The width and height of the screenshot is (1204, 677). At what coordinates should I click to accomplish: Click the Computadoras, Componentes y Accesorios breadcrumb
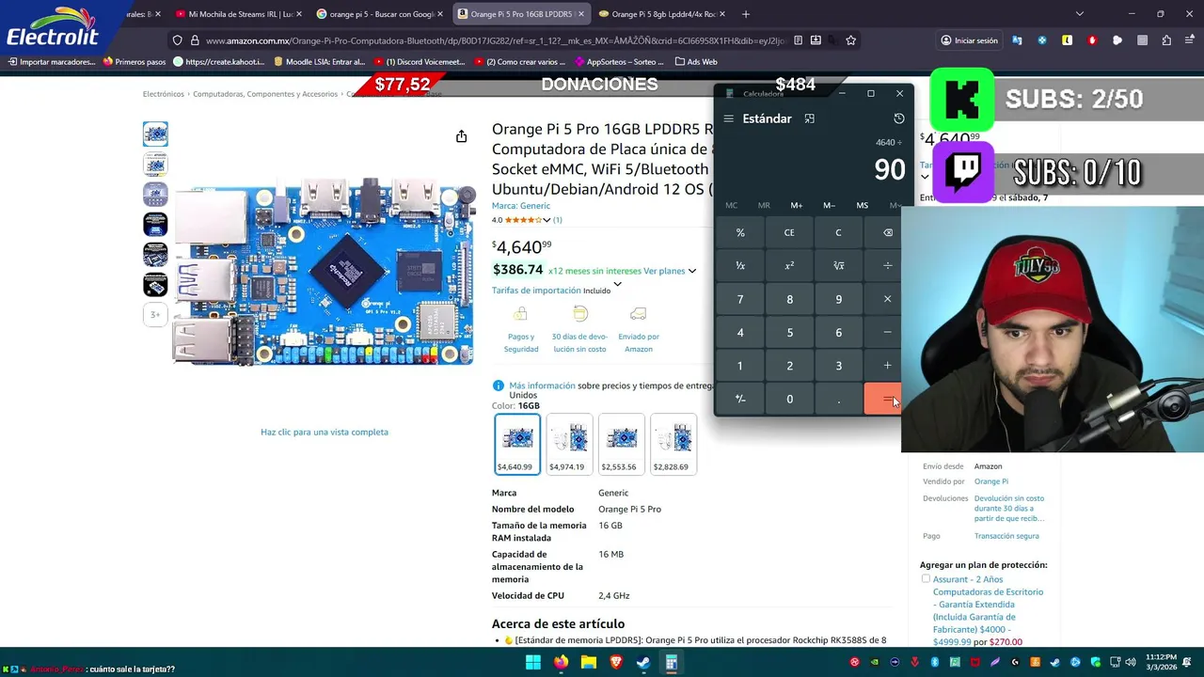266,94
